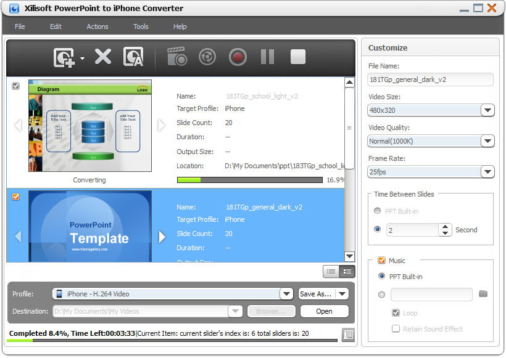
Task: Open the Tools menu
Action: click(x=141, y=26)
